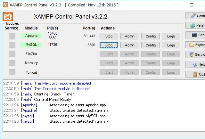The image size is (205, 139).
Task: Toggle the Apache service checkbox
Action: 12,36
